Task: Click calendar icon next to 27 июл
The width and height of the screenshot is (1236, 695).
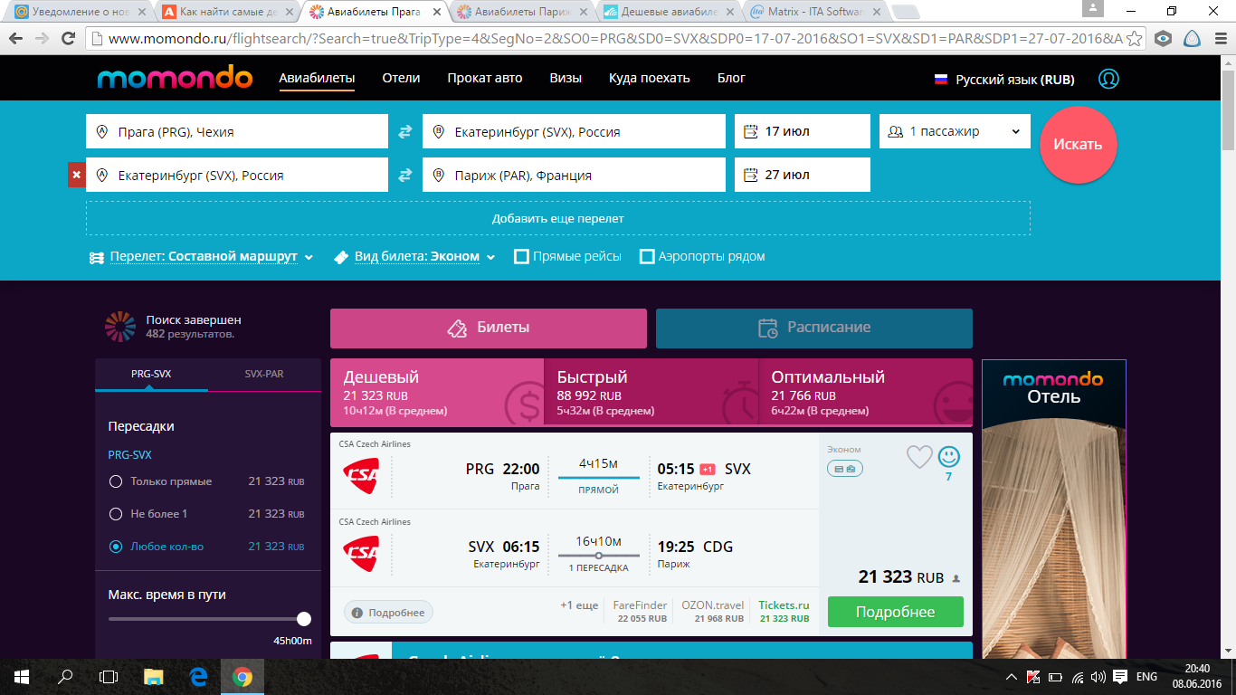Action: tap(750, 176)
